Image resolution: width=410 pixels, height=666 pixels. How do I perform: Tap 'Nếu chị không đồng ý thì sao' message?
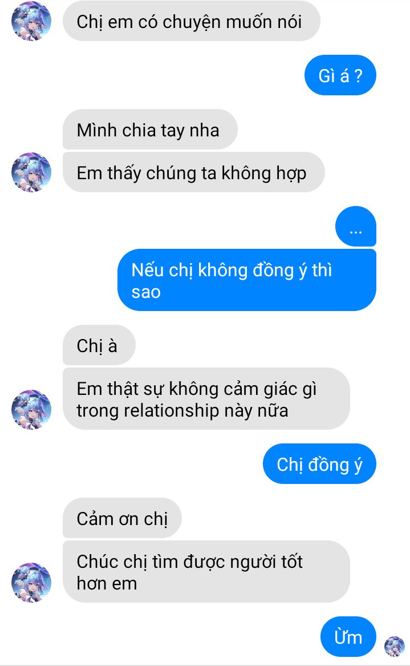coord(246,280)
